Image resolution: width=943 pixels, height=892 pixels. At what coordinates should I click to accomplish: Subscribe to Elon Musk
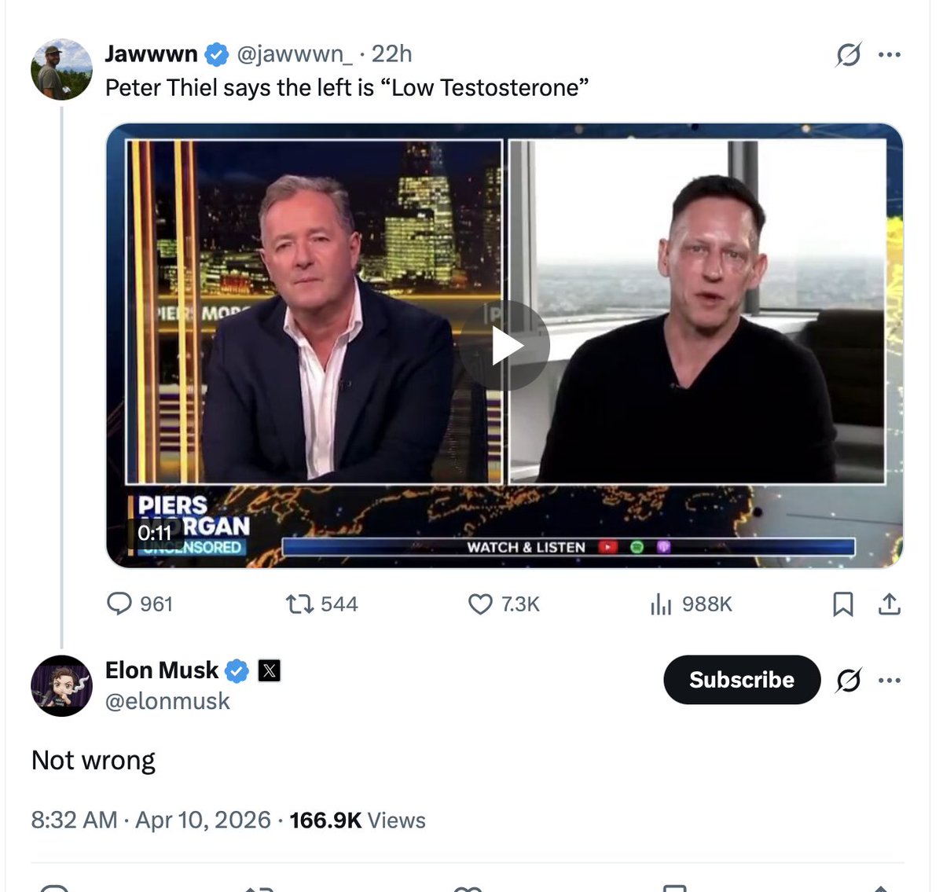pos(741,680)
